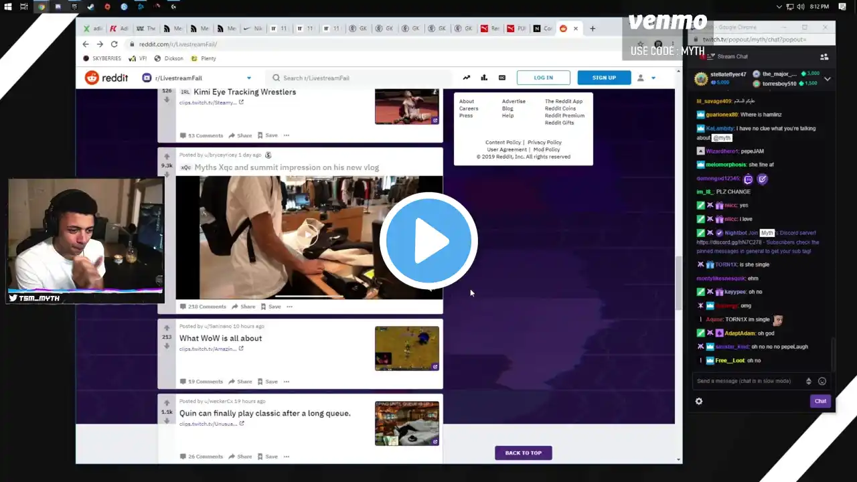857x482 pixels.
Task: Click the Reddit logo home link
Action: (x=106, y=78)
